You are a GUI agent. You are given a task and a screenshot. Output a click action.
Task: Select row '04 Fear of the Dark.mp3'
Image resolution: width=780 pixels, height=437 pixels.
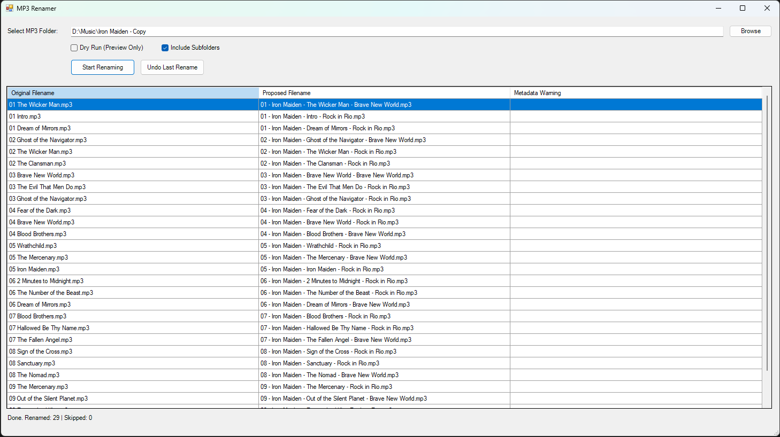[x=384, y=210]
